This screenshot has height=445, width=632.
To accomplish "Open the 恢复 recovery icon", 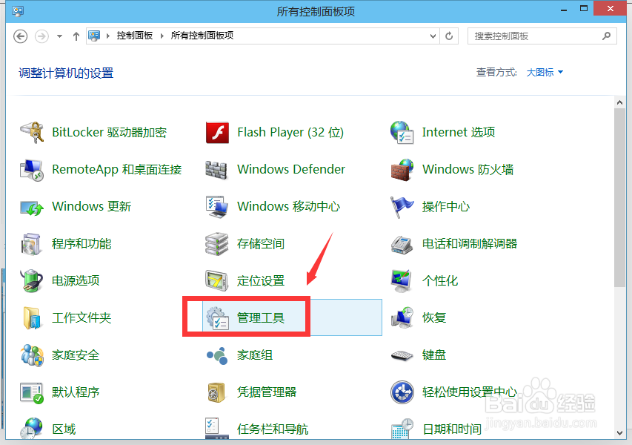I will (x=402, y=318).
